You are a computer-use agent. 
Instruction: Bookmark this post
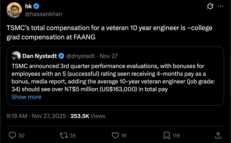pos(167,135)
